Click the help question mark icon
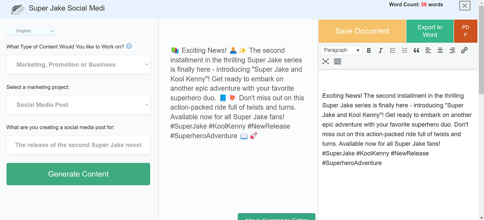This screenshot has width=484, height=220. click(129, 46)
